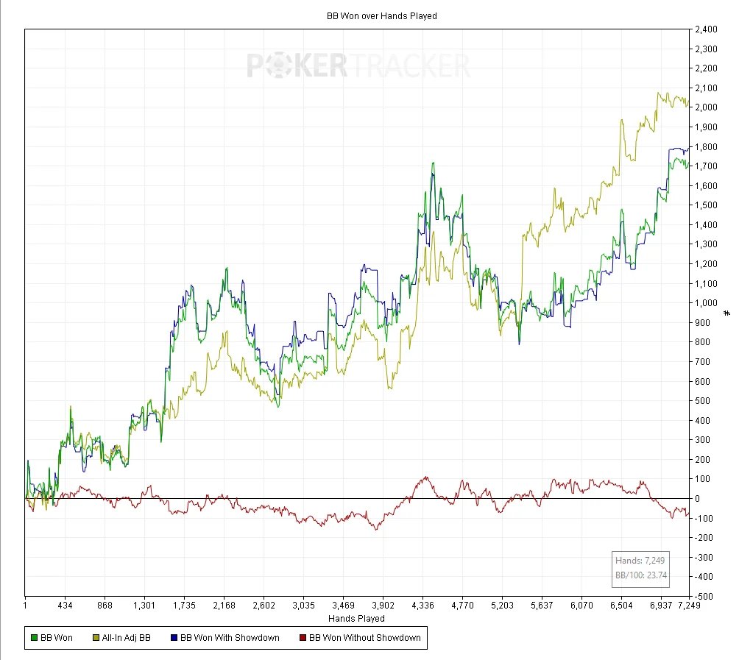
Task: Click the x-axis label 6,937
Action: click(661, 606)
